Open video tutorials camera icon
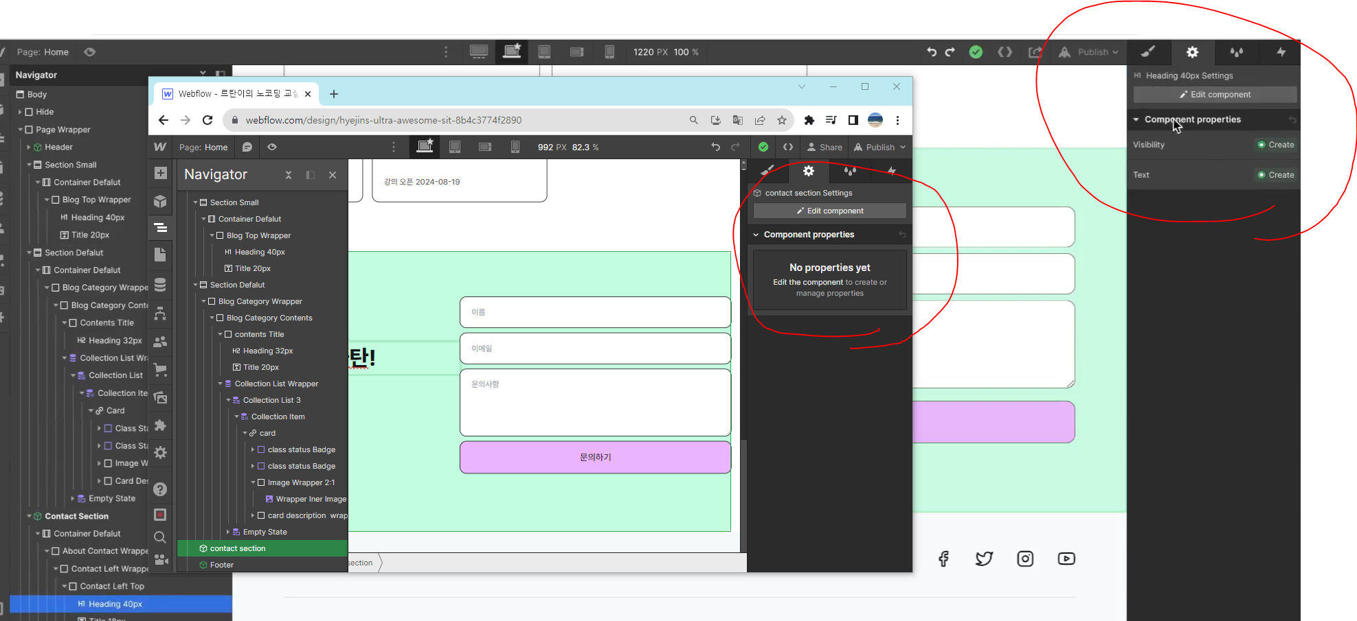 (161, 560)
